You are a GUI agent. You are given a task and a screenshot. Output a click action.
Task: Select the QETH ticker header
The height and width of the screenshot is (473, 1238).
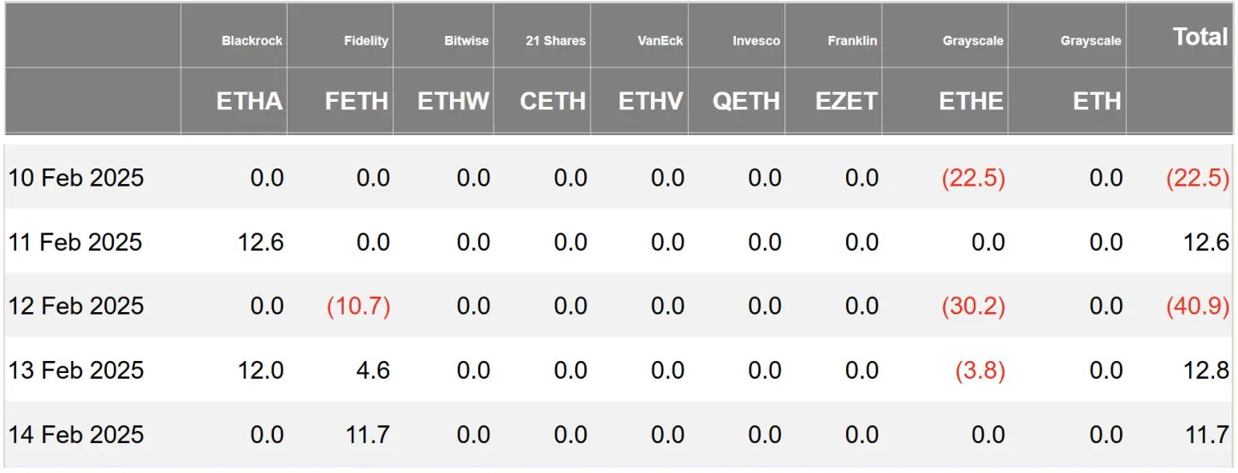[x=746, y=101]
